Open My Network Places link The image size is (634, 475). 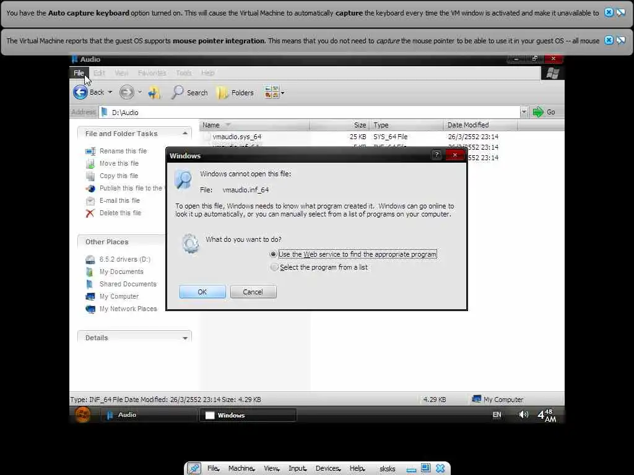(x=128, y=309)
